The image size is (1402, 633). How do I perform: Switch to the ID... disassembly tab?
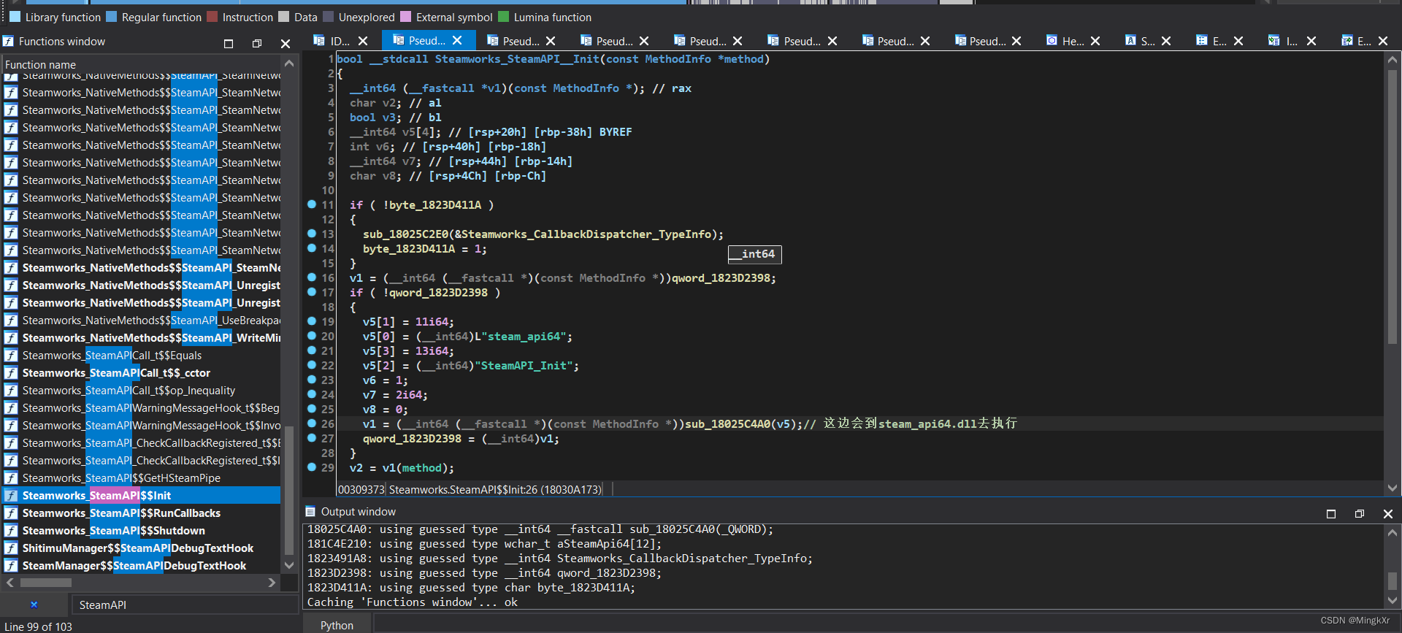pos(340,41)
